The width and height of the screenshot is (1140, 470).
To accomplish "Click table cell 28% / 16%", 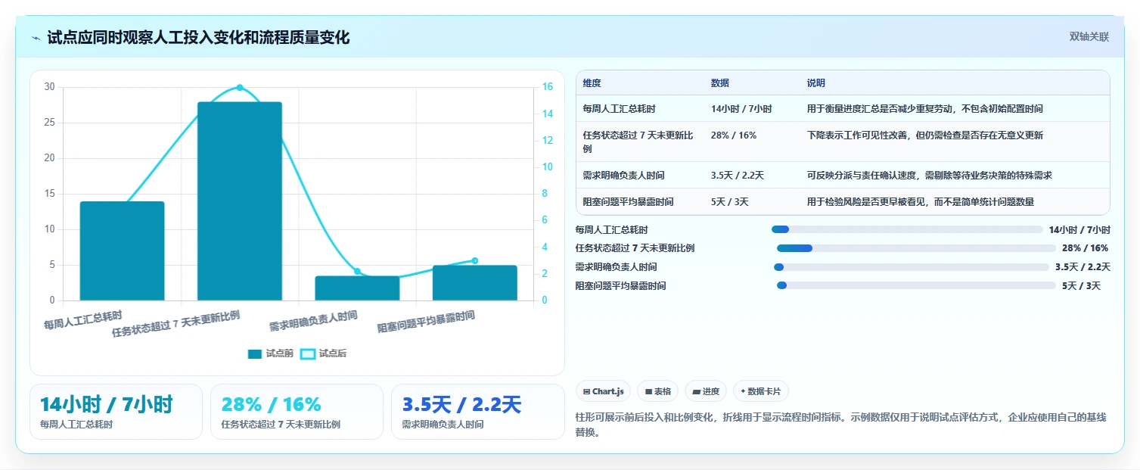I will pos(734,135).
